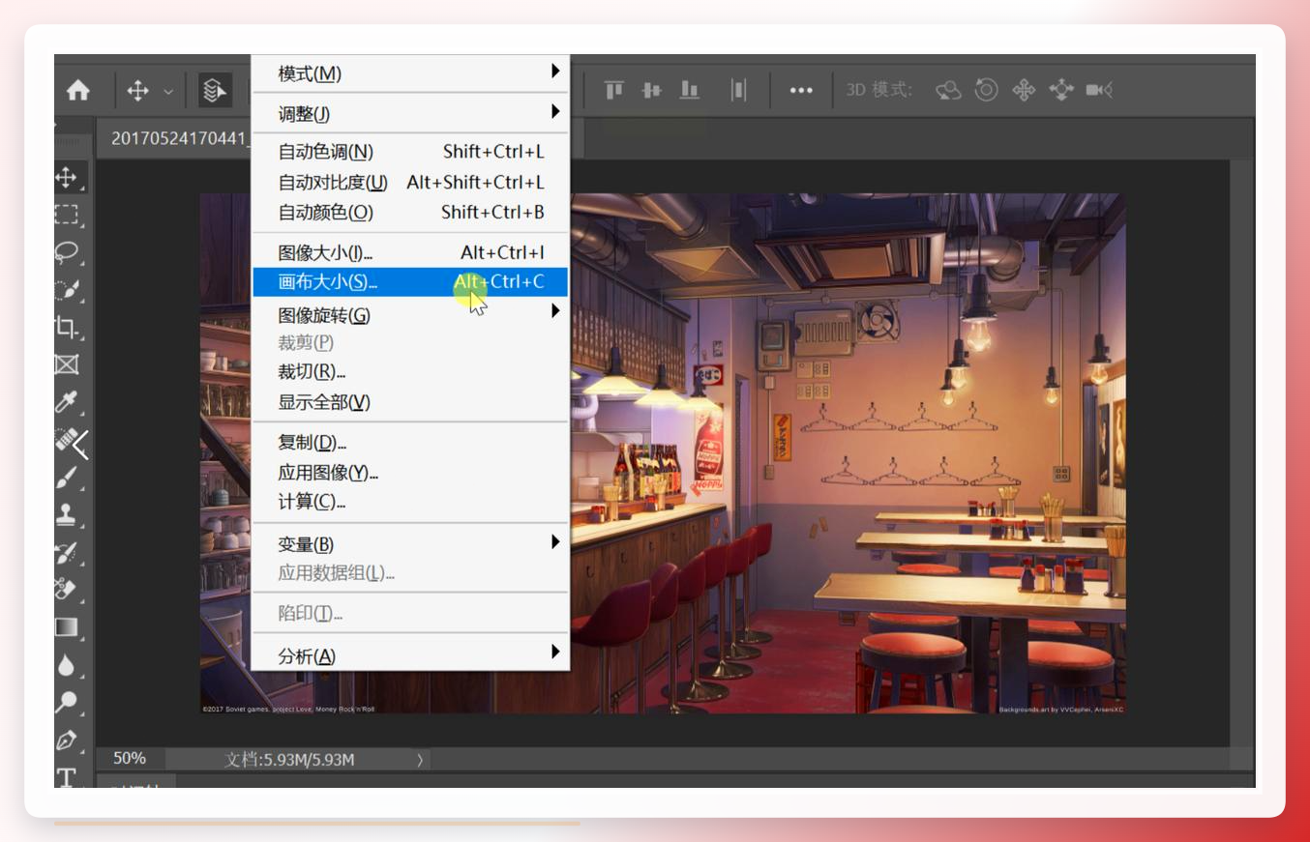Screen dimensions: 1310x842
Task: Choose 复制(D)... menu entry
Action: coord(410,443)
